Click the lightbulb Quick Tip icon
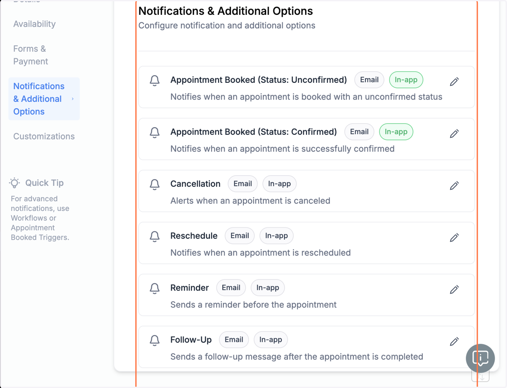507x388 pixels. [x=15, y=183]
